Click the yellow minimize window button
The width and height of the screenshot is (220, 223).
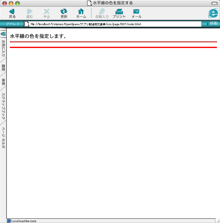coord(11,3)
